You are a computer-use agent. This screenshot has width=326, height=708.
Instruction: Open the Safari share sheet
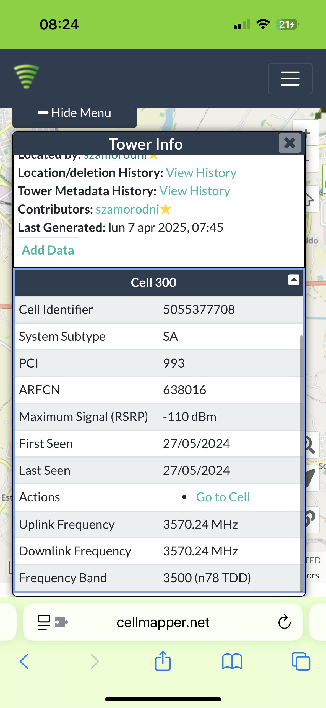click(x=163, y=661)
